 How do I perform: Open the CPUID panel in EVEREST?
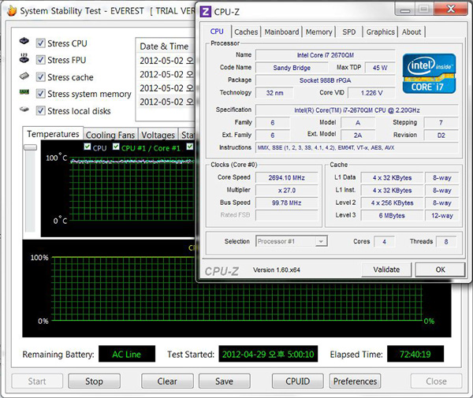(x=297, y=381)
